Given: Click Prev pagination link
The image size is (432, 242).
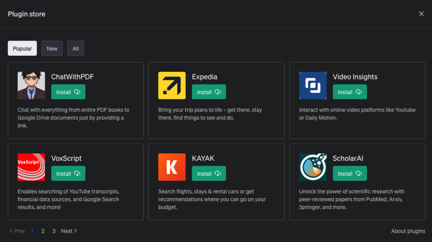Looking at the screenshot, I should click(17, 231).
